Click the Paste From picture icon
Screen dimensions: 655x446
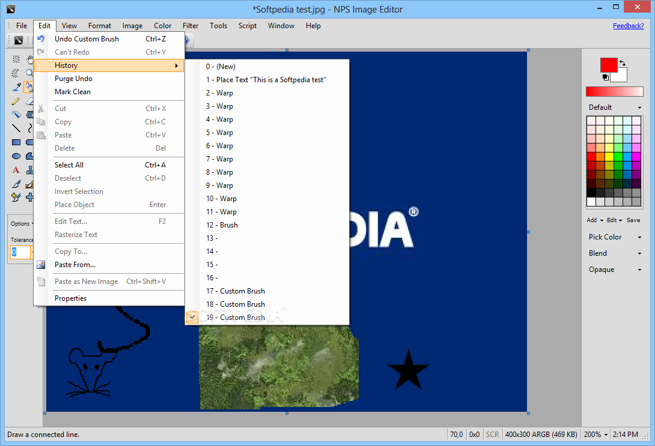pos(40,265)
